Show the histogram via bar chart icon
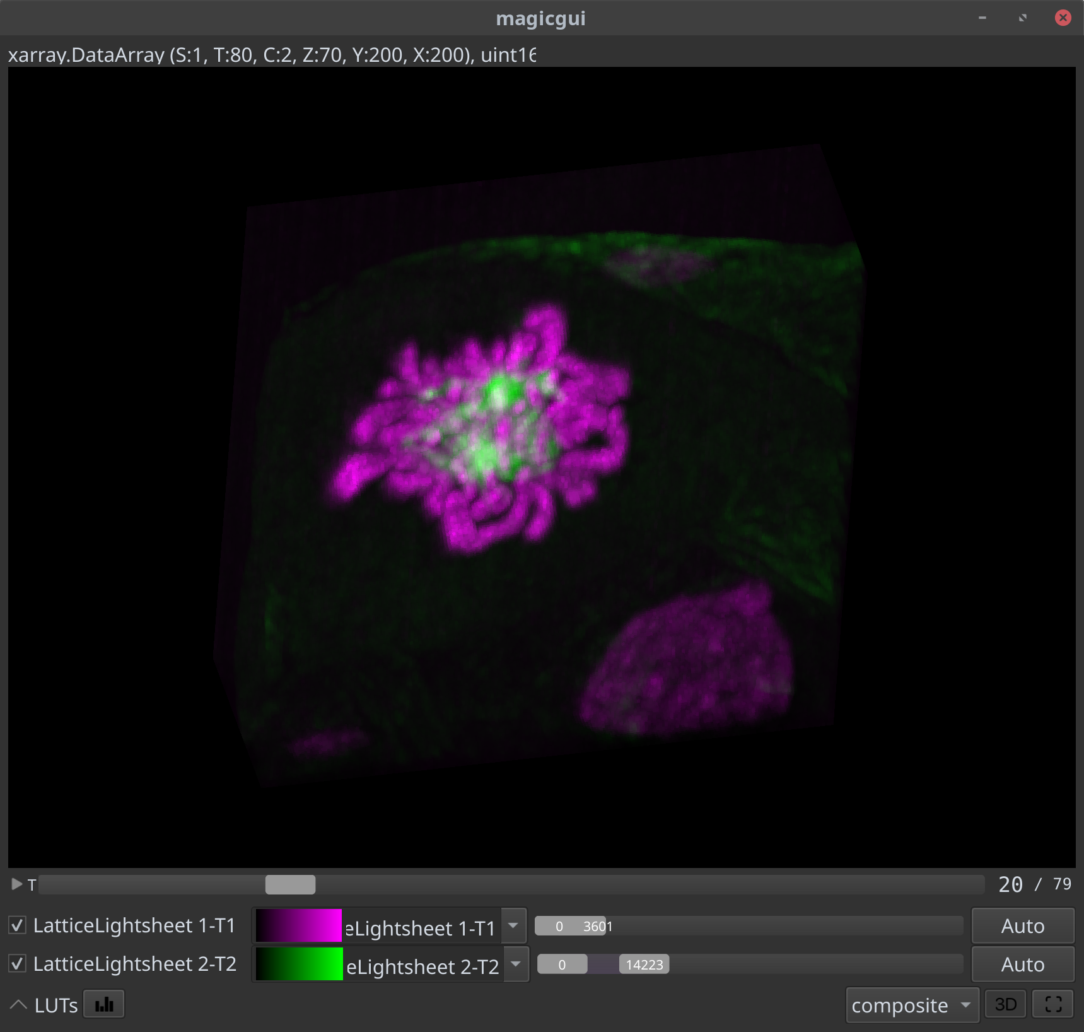The image size is (1084, 1032). tap(104, 1004)
